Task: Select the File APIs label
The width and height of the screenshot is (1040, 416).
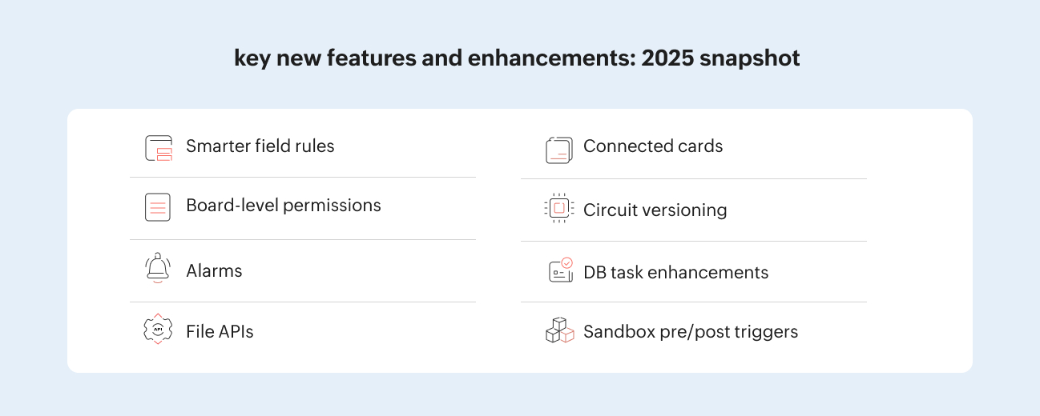Action: [x=220, y=332]
